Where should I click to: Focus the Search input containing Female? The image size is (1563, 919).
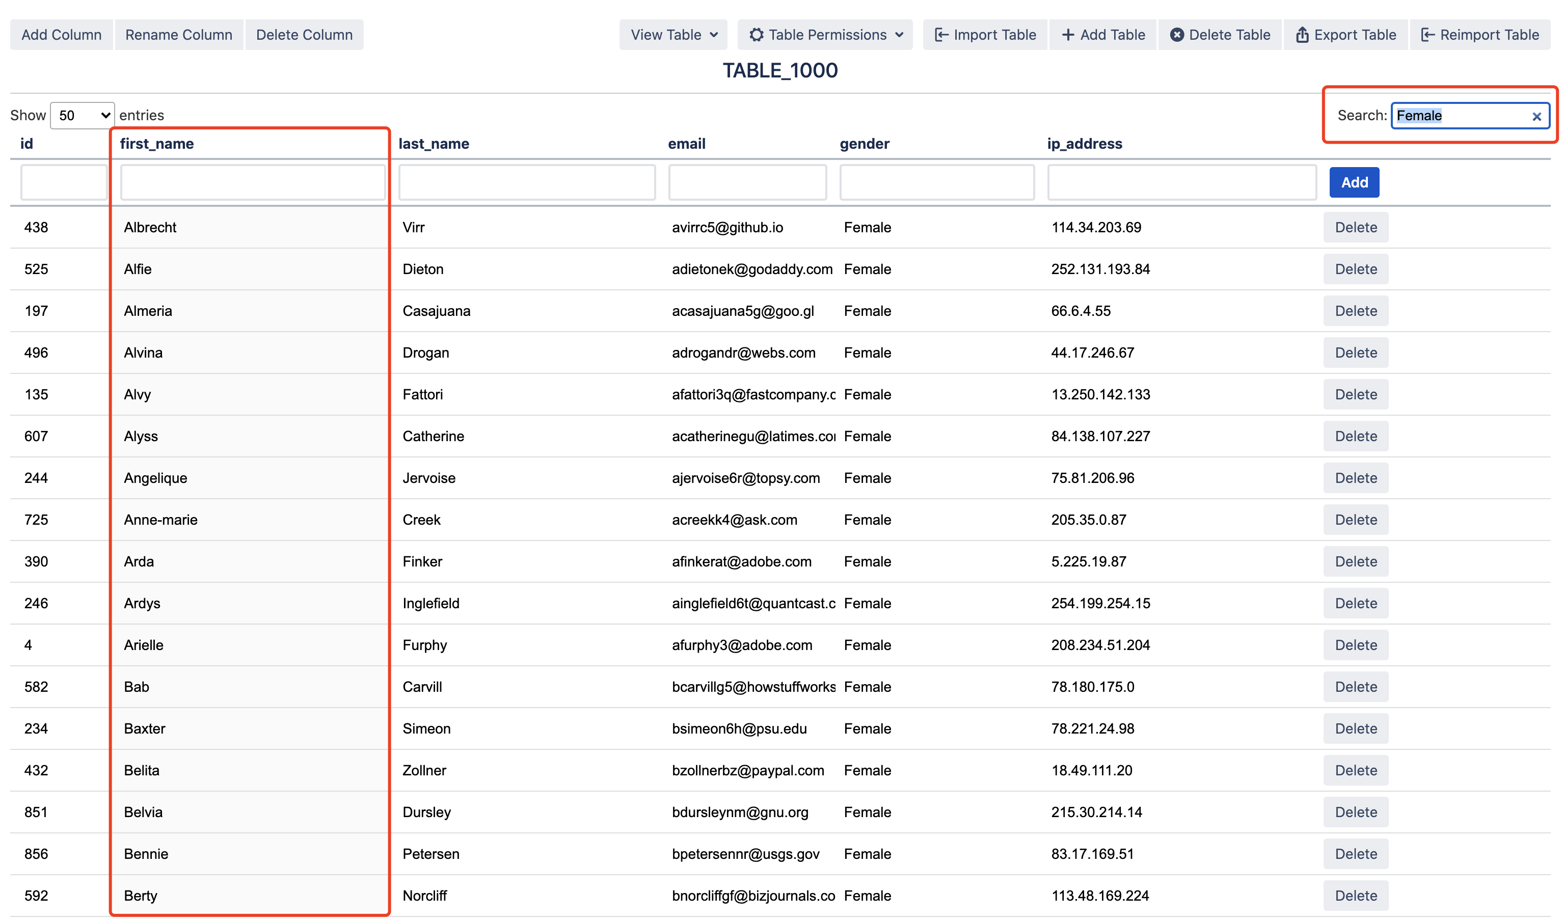tap(1458, 116)
